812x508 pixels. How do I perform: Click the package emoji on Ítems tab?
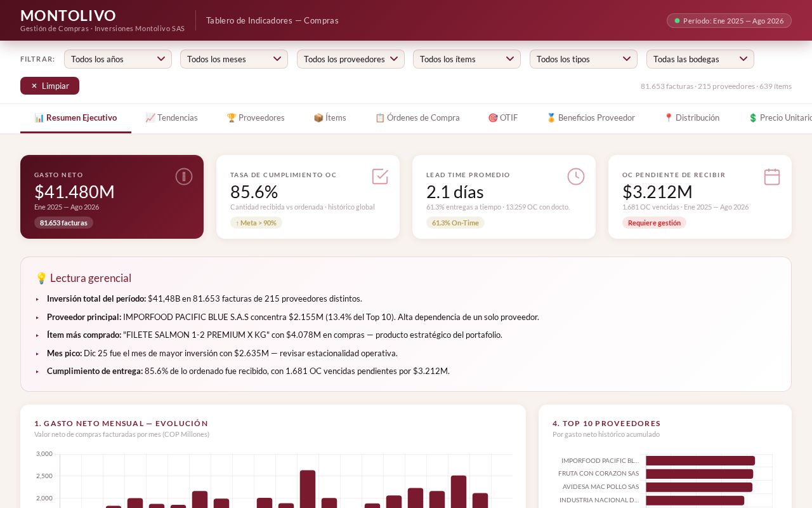(x=318, y=118)
